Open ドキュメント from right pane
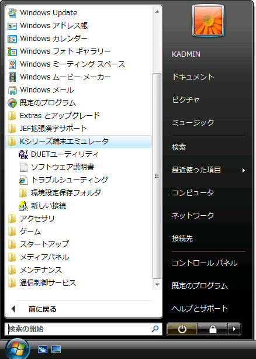This screenshot has width=256, height=359. pyautogui.click(x=193, y=77)
